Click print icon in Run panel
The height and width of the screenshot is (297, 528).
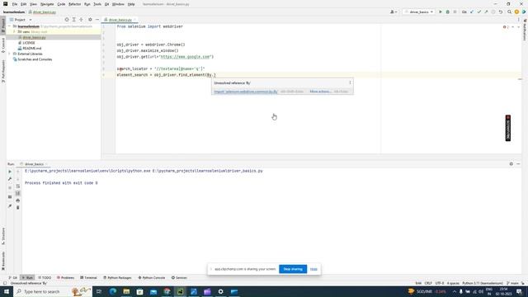(x=18, y=200)
